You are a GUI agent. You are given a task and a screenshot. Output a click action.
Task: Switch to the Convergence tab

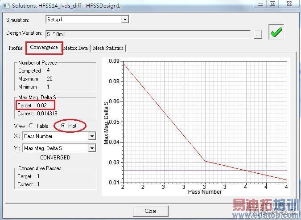(x=44, y=47)
